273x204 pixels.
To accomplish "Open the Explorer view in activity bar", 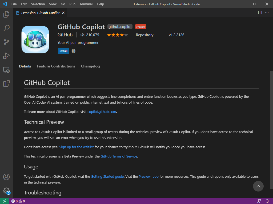I will click(6, 14).
